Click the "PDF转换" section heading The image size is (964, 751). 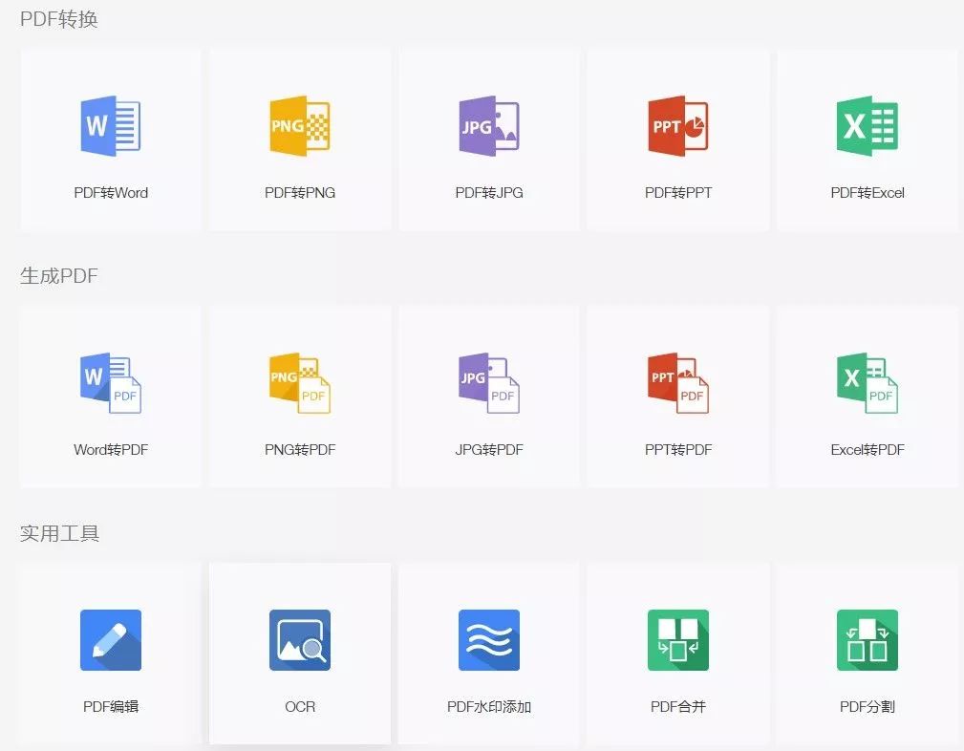point(59,19)
